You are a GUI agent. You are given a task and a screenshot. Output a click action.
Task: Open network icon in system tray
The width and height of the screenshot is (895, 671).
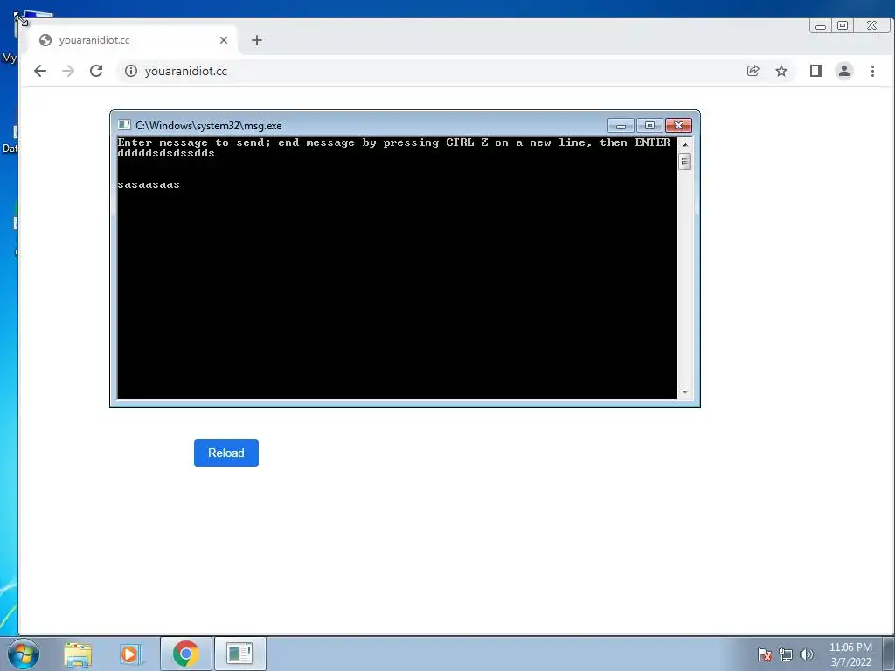pos(786,654)
